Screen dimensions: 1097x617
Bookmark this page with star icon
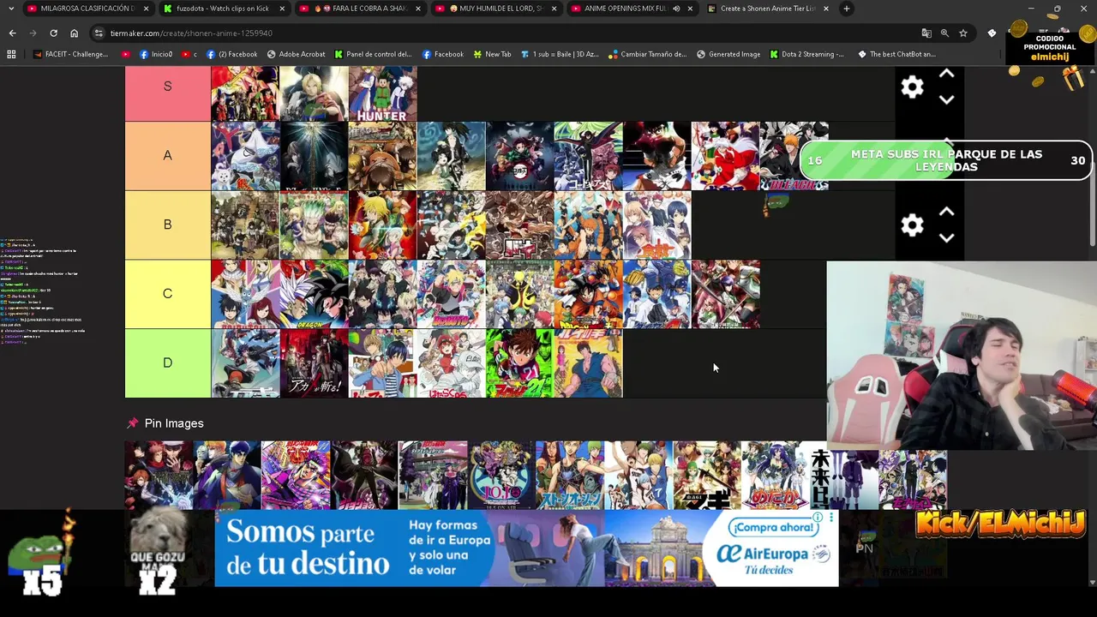click(x=963, y=33)
